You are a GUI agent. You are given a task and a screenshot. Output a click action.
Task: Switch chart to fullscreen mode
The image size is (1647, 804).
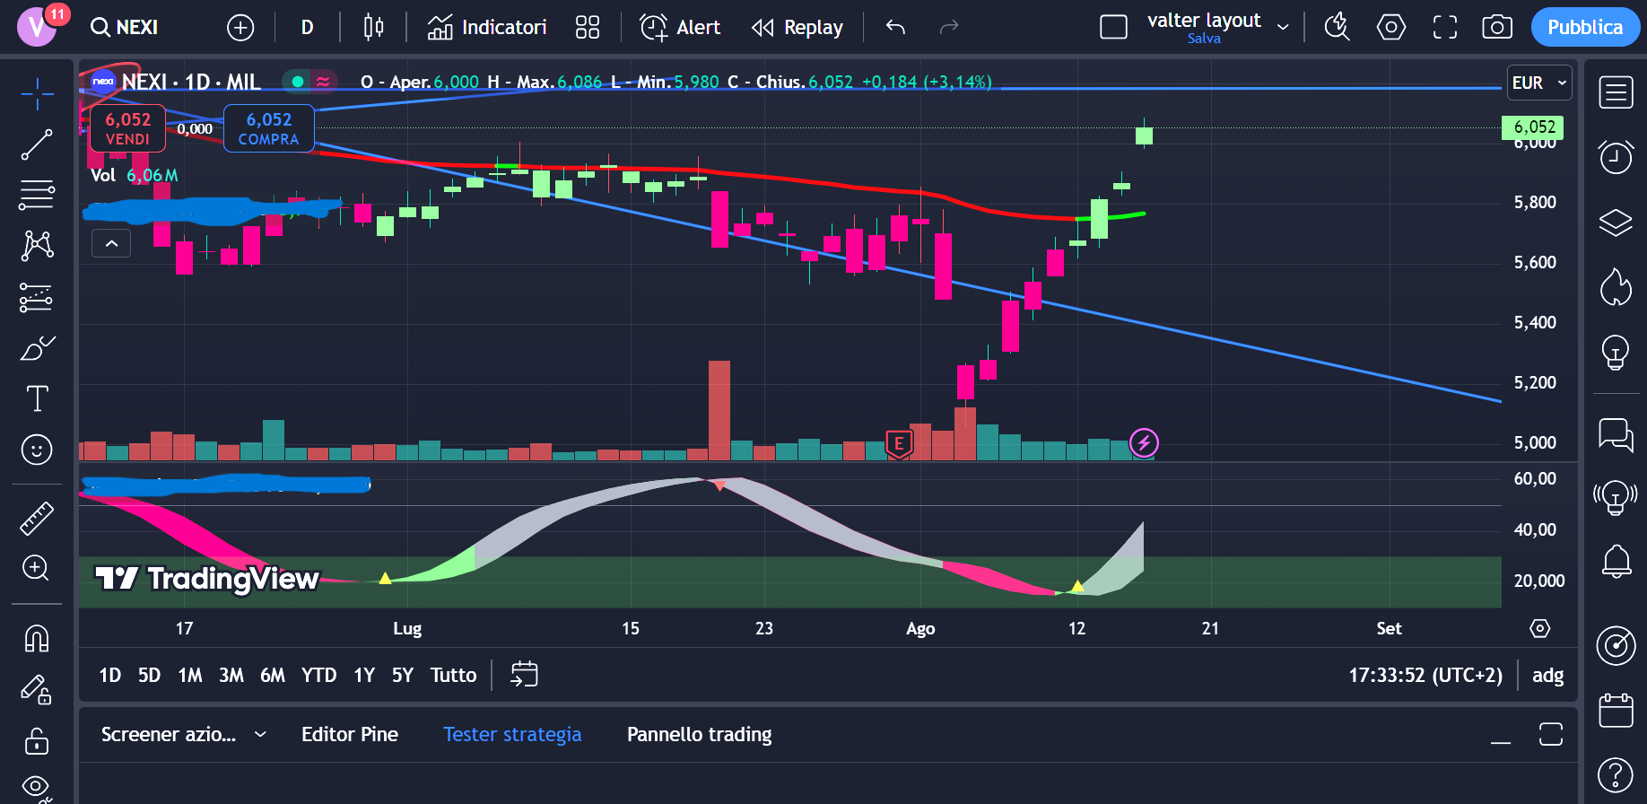click(x=1445, y=28)
